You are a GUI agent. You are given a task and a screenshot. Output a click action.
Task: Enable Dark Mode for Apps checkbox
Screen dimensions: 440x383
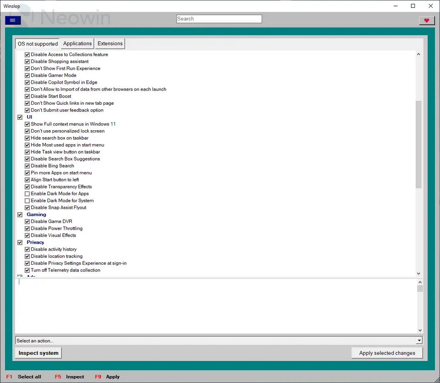(x=27, y=194)
